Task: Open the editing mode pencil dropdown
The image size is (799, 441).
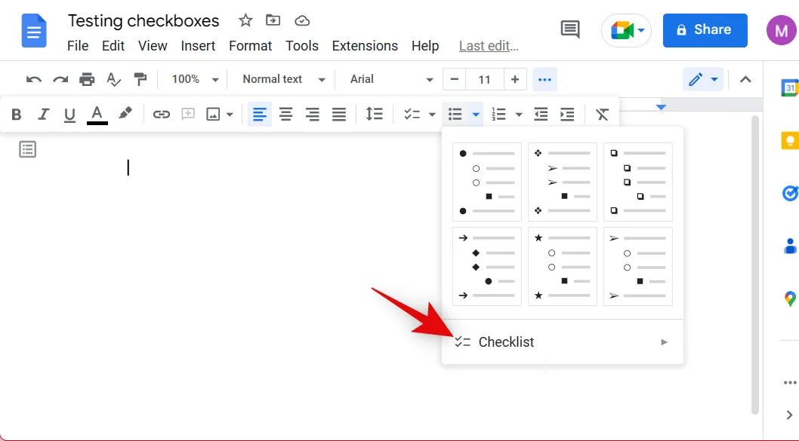Action: pyautogui.click(x=702, y=79)
